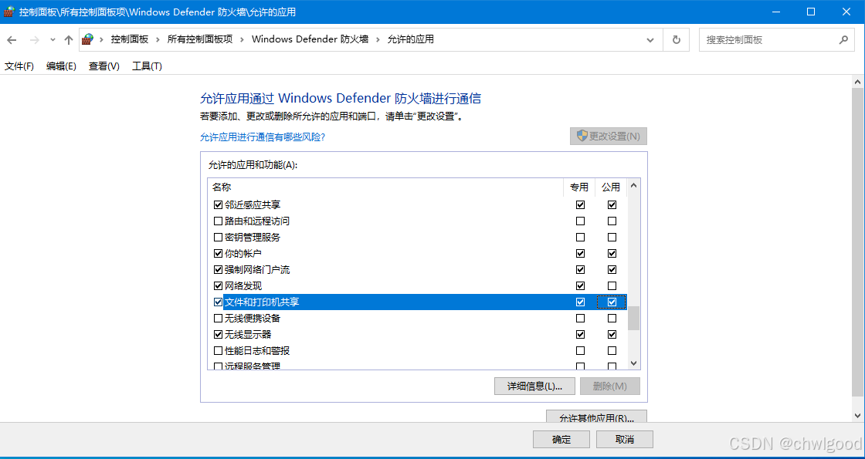Toggle 公用 checkbox for 文件和打印机共享
This screenshot has height=459, width=865.
click(x=612, y=302)
